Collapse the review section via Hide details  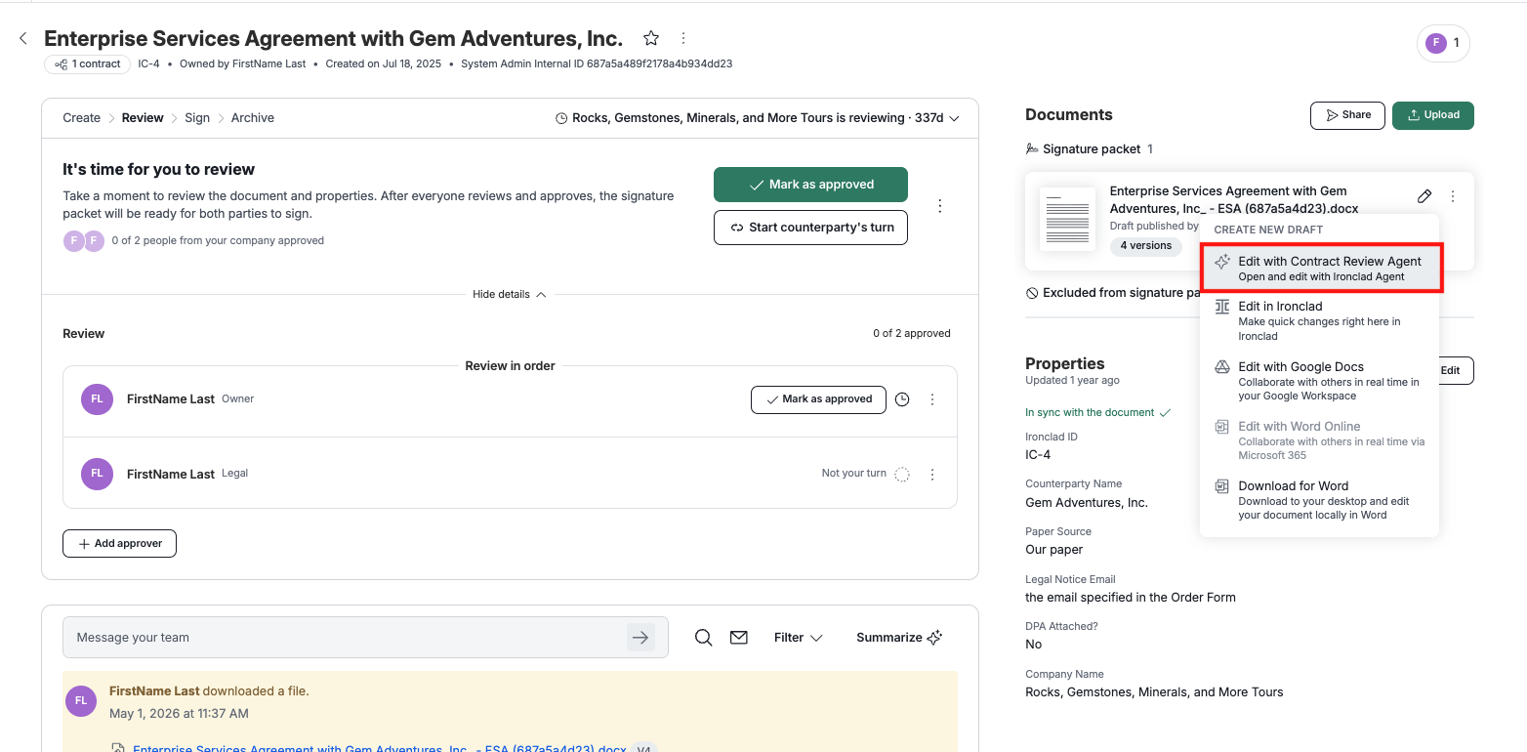tap(510, 294)
